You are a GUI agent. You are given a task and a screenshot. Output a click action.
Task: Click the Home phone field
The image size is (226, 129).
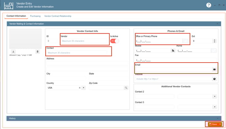pyautogui.click(x=194, y=50)
